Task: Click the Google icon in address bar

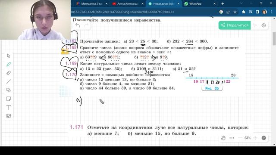Action: pos(221,12)
